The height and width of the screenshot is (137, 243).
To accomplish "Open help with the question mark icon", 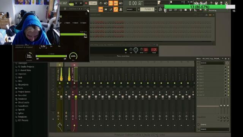I will point(211,3).
